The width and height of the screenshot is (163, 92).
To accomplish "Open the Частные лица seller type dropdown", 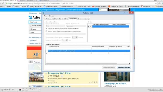I will 76,26.
